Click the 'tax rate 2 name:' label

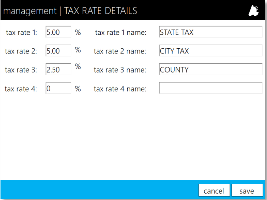point(120,51)
